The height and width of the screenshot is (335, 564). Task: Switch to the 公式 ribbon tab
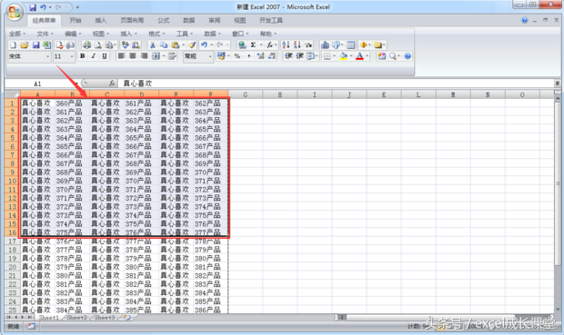point(164,21)
